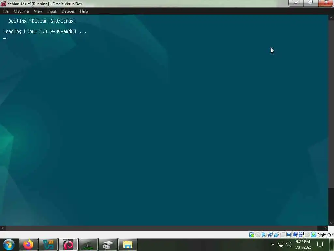Viewport: 334px width, 251px height.
Task: Click the hard disk activity status icon
Action: pos(251,235)
